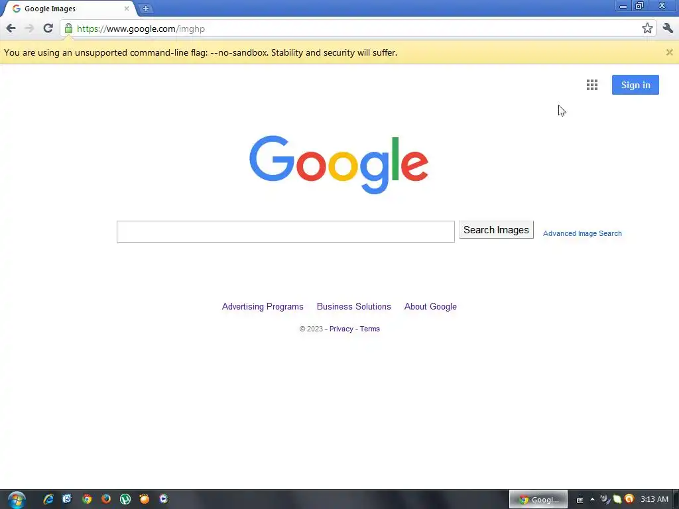Select the Google Images tab

pos(69,8)
